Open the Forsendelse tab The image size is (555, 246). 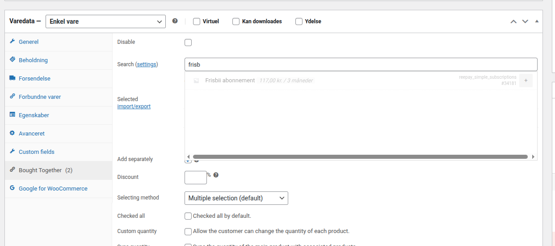34,78
